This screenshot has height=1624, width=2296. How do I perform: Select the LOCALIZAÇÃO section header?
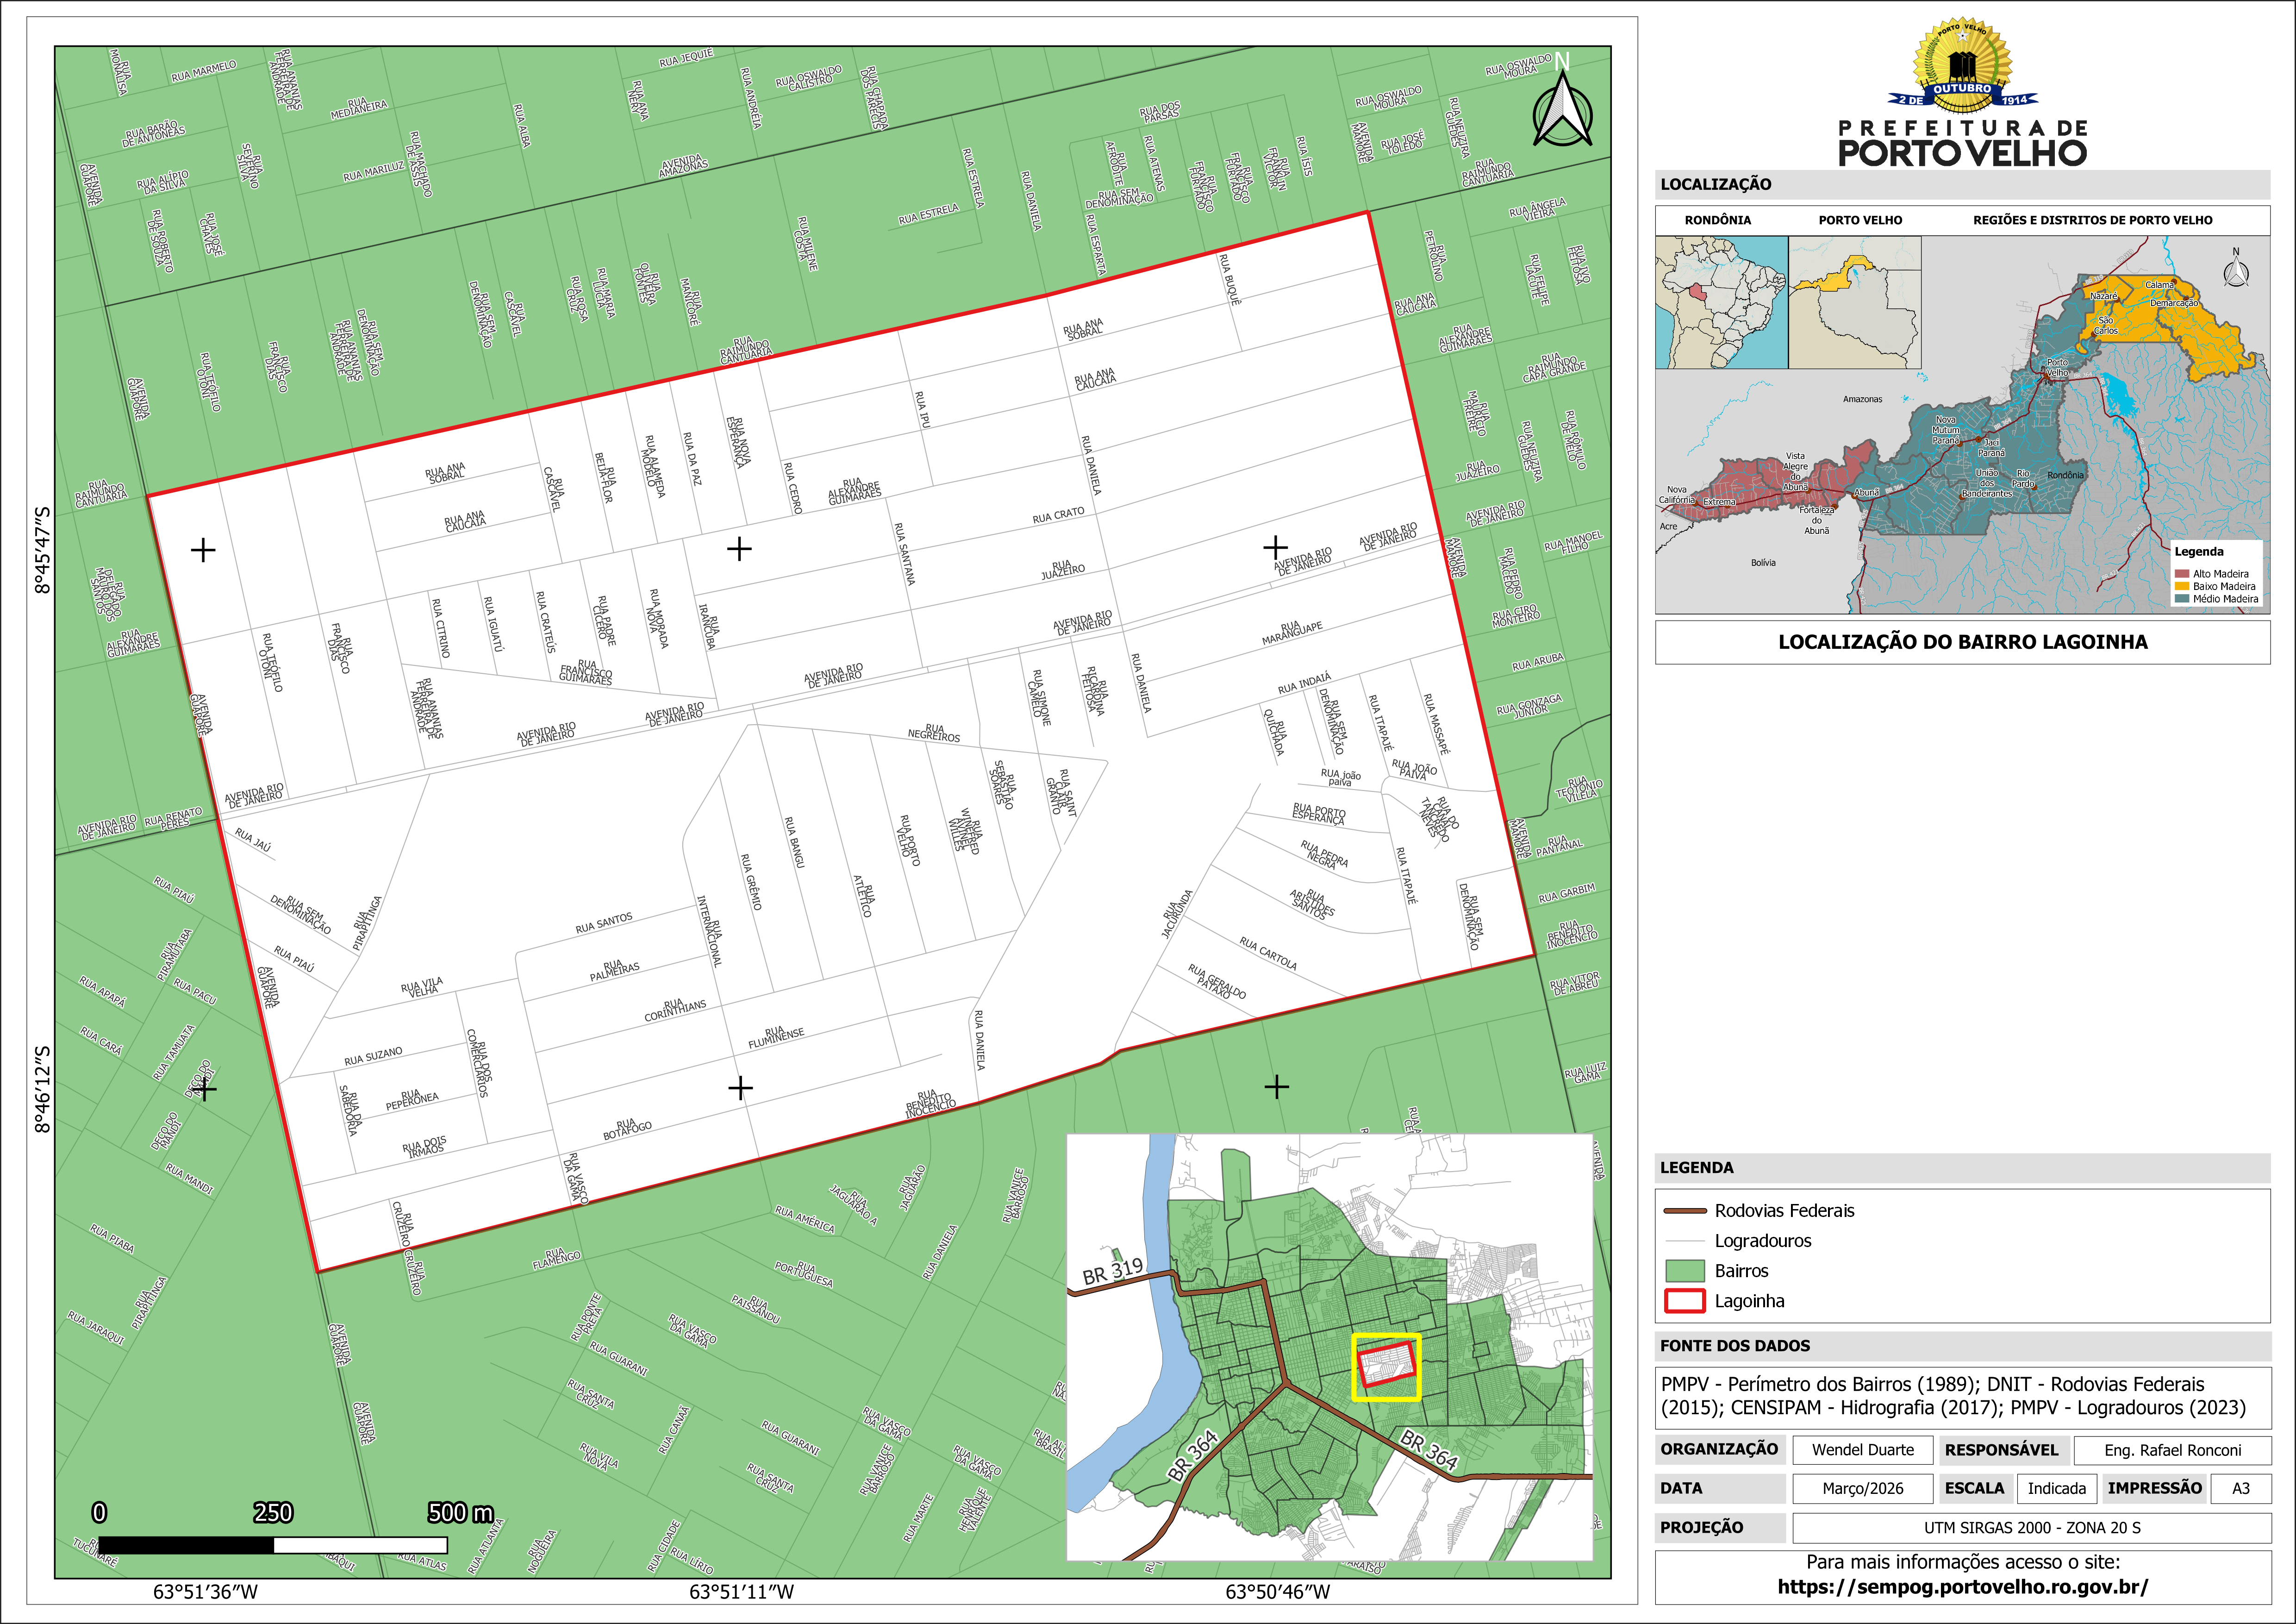click(1716, 184)
